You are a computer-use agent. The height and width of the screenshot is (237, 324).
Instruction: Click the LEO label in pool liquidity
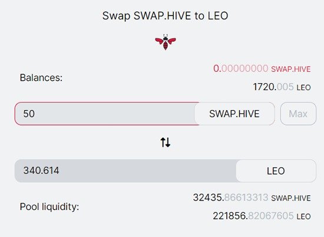click(x=304, y=217)
